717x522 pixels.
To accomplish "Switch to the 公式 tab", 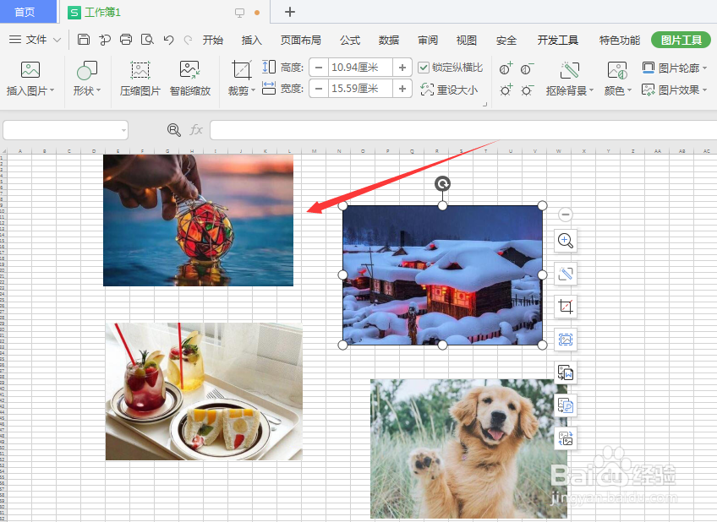I will point(350,41).
